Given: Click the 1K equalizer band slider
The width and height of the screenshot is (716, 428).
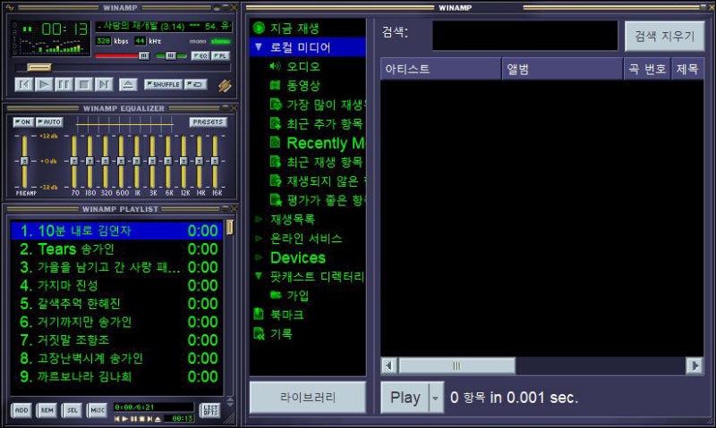Looking at the screenshot, I should (x=137, y=161).
